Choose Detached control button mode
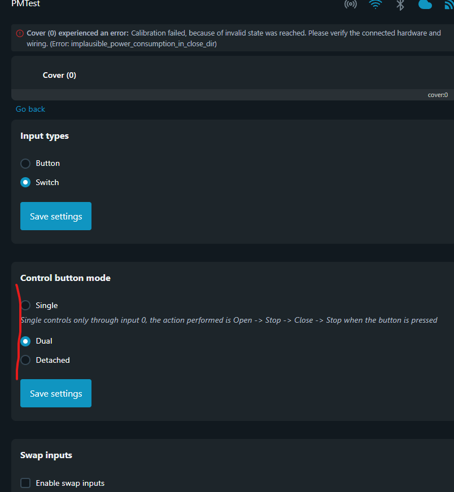The image size is (454, 492). click(x=25, y=360)
